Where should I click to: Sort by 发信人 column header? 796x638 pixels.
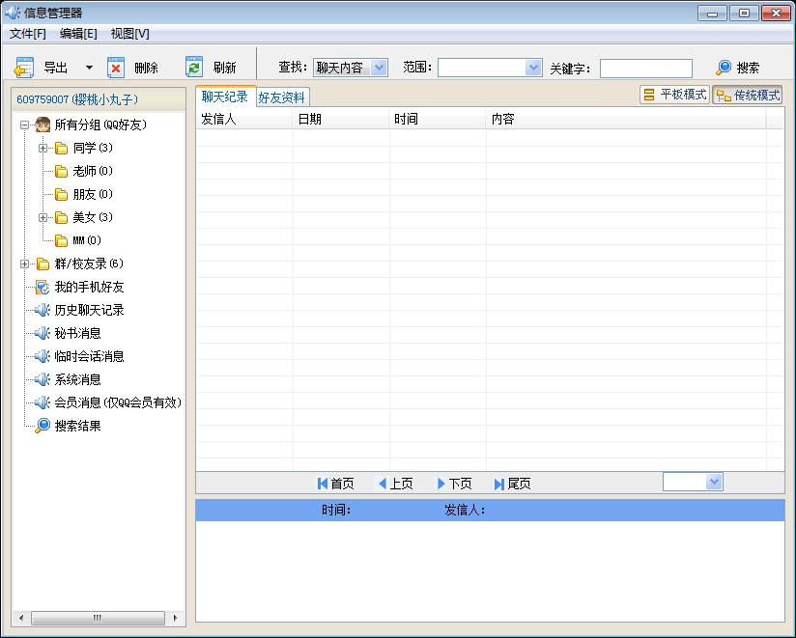pyautogui.click(x=244, y=119)
